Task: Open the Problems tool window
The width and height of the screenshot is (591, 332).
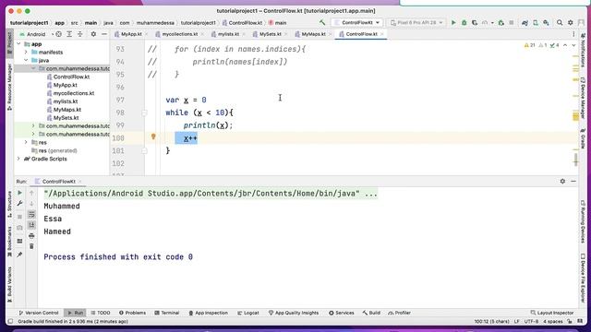Action: tap(132, 313)
